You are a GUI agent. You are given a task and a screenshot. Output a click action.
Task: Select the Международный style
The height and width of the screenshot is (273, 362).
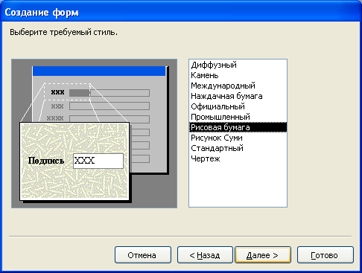click(238, 86)
